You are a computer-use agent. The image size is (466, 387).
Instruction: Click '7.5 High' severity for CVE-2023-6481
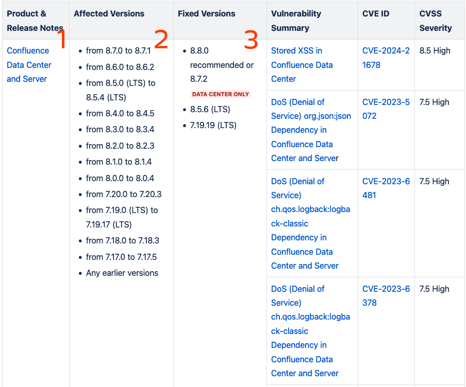(x=434, y=181)
